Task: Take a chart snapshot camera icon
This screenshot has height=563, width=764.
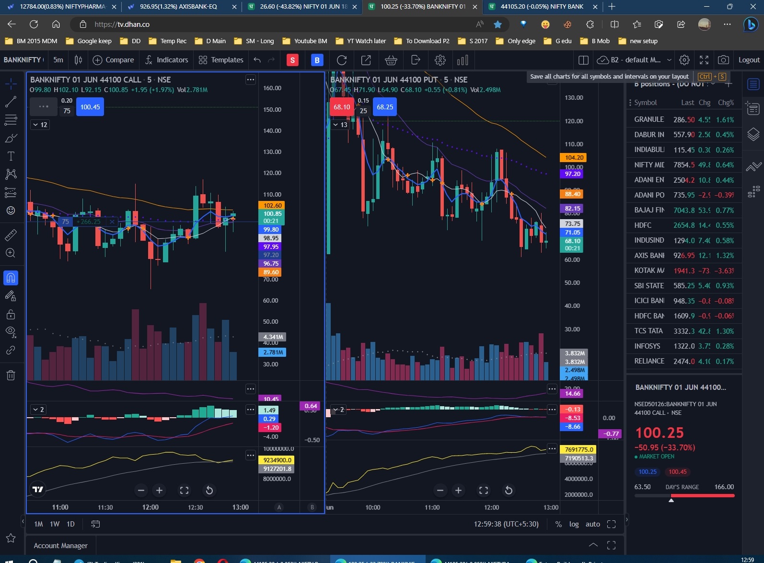Action: click(724, 60)
